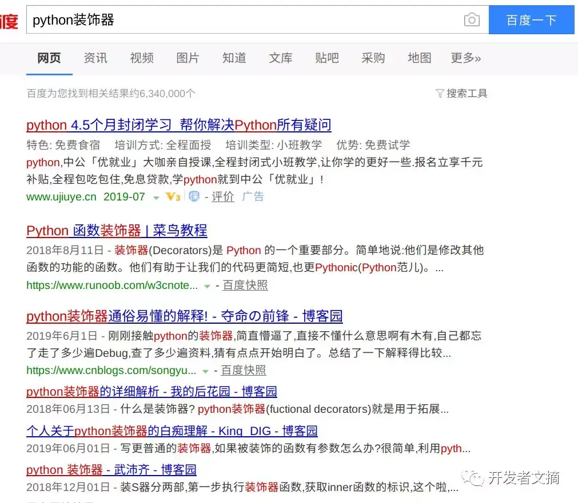
Task: Expand the arrow next to runoob.com URL
Action: [x=207, y=285]
